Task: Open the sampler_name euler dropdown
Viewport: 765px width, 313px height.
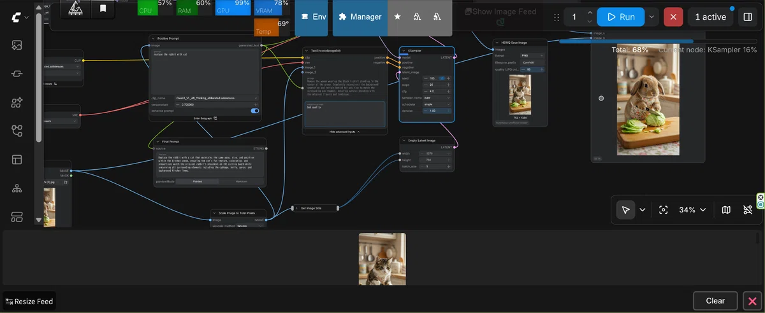Action: coord(436,98)
